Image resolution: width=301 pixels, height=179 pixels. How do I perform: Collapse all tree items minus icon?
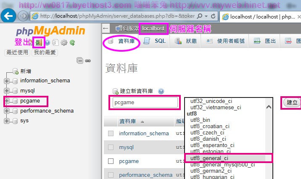pos(80,61)
